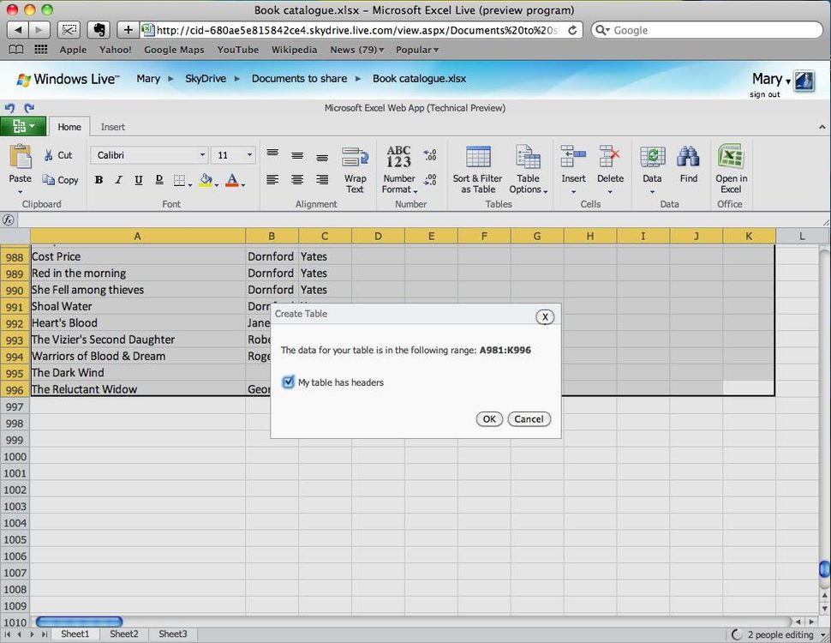The width and height of the screenshot is (831, 643).
Task: Toggle underline formatting
Action: click(x=137, y=181)
